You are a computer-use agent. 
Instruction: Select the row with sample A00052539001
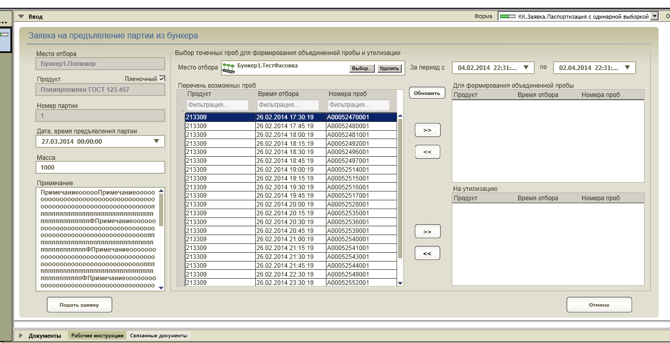click(x=291, y=231)
